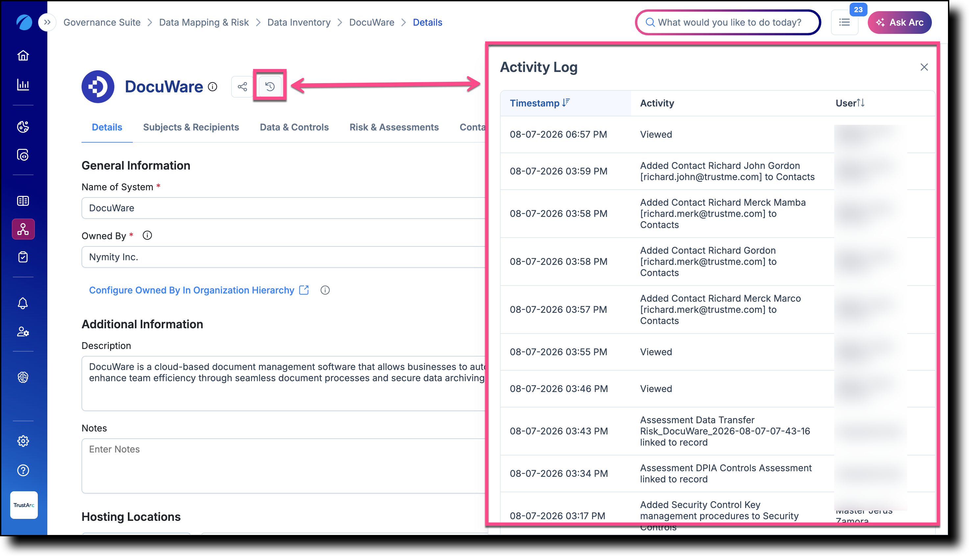Open task list icon with 23 badge
Viewport: 969px width, 556px height.
click(x=844, y=22)
